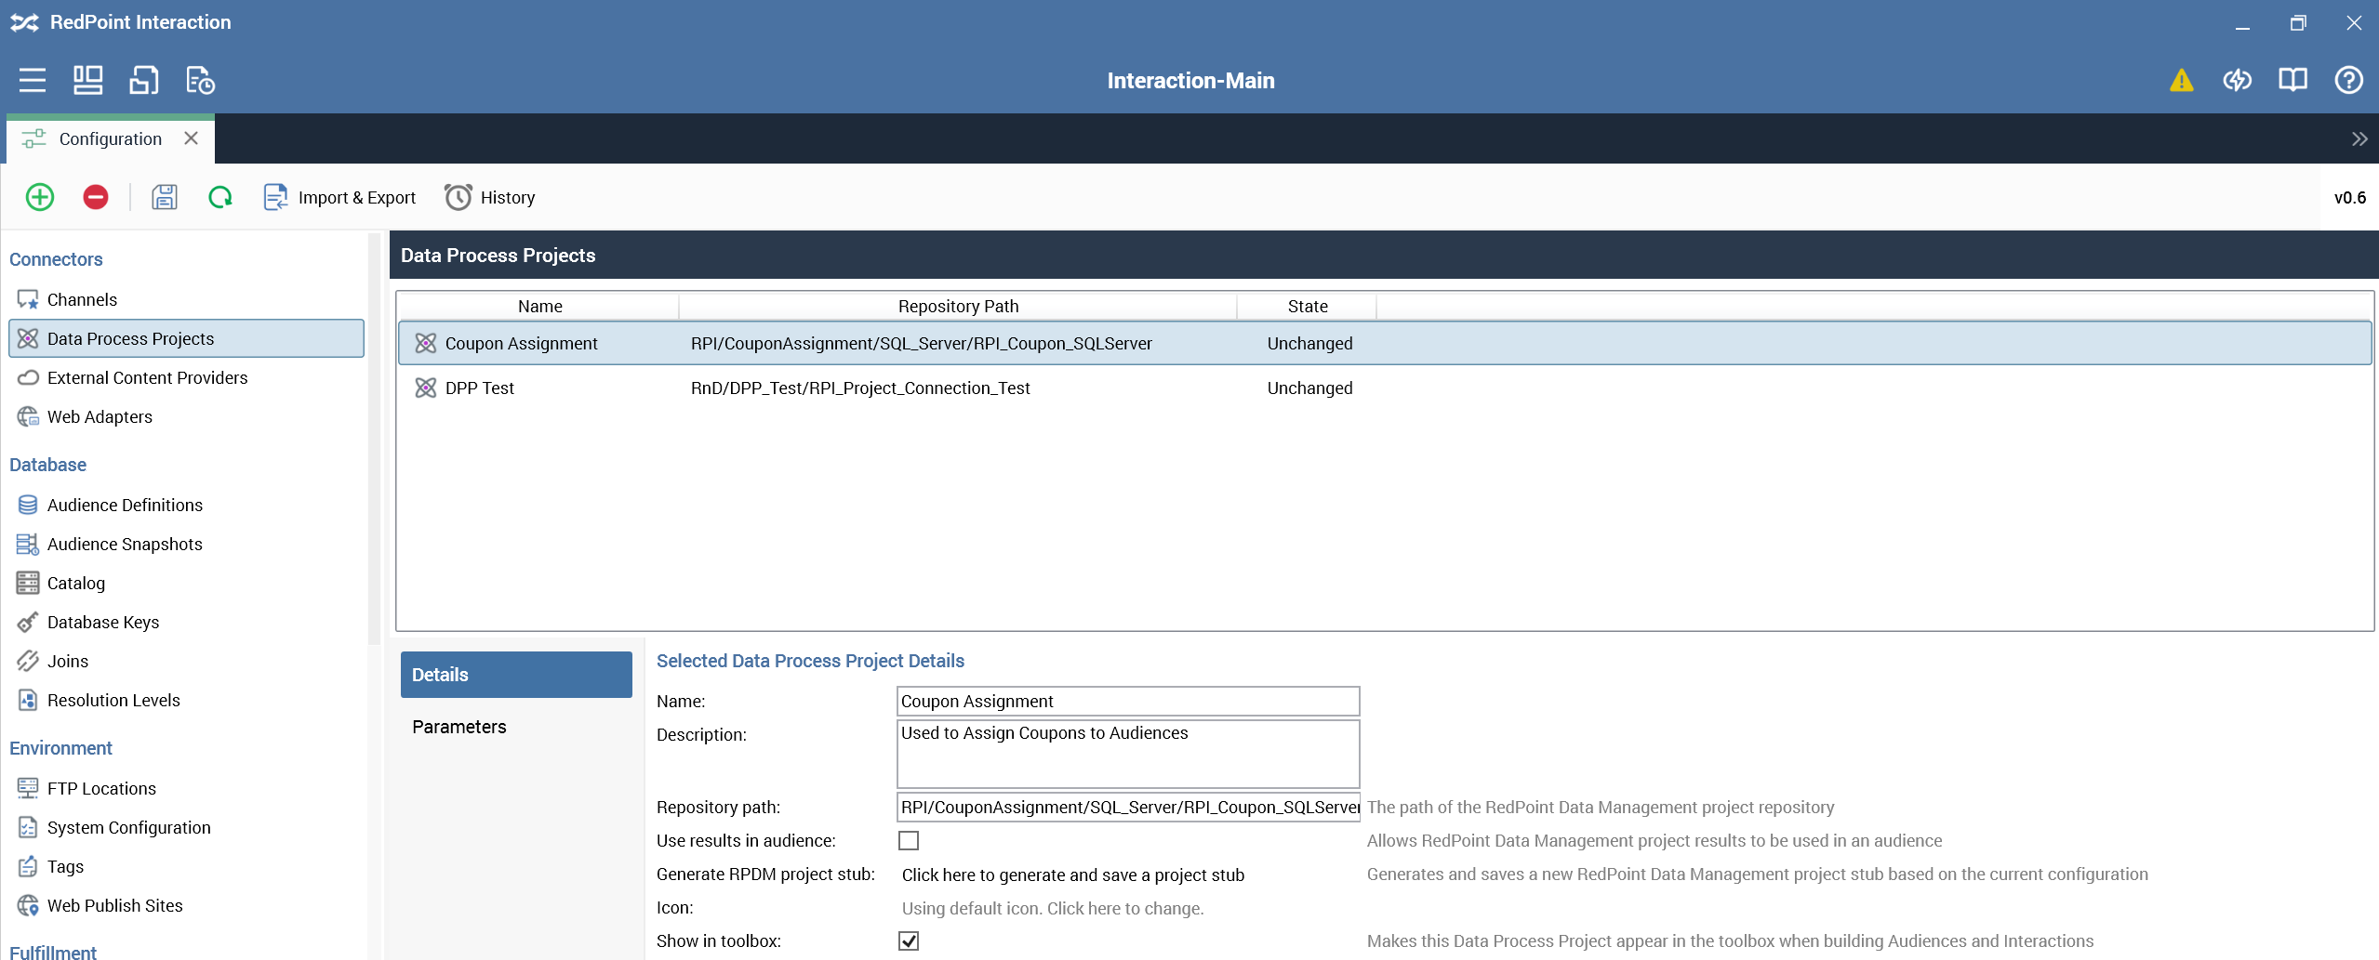This screenshot has height=960, width=2379.
Task: Uncheck the Show in toolbox checkbox
Action: click(x=909, y=941)
